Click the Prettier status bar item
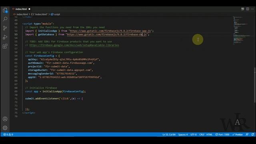The width and height of the screenshot is (256, 144). 237,134
